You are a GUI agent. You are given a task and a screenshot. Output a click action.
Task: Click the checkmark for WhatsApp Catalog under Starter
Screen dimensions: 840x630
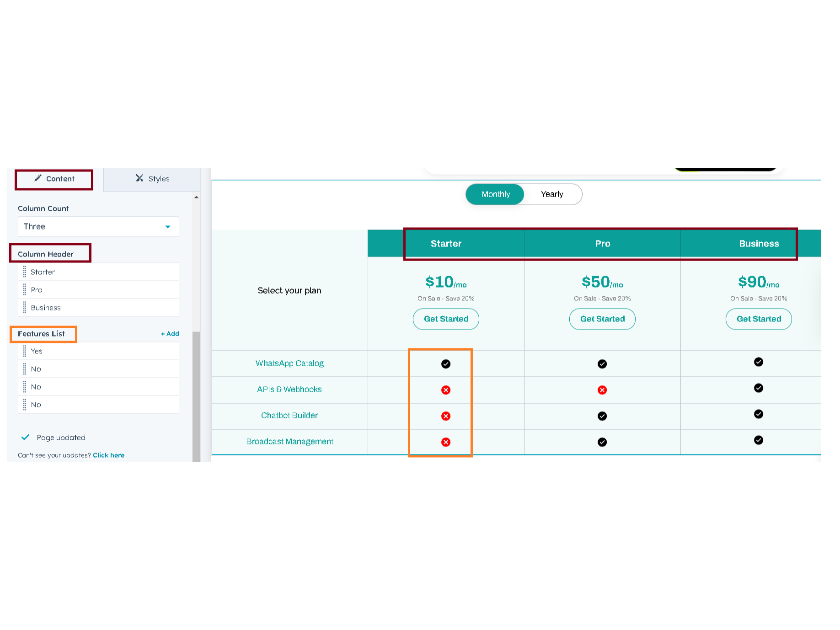pyautogui.click(x=446, y=364)
